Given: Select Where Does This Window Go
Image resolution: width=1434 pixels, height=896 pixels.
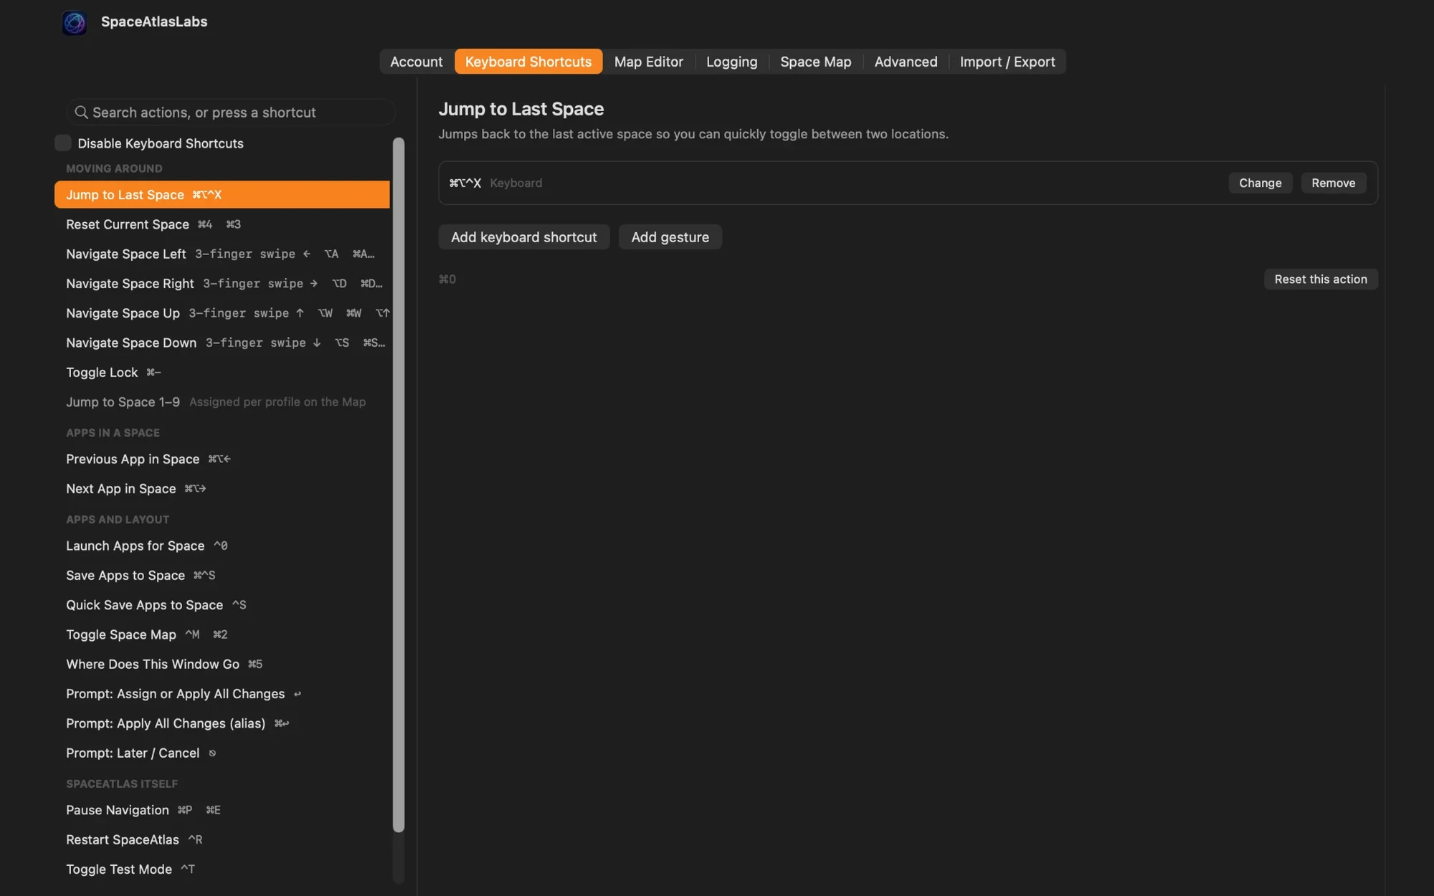Looking at the screenshot, I should click(222, 664).
